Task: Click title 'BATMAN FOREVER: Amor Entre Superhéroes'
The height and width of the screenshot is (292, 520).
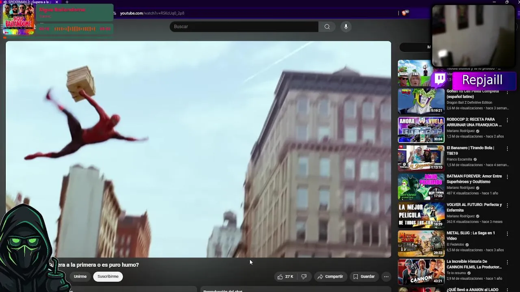Action: pyautogui.click(x=474, y=179)
